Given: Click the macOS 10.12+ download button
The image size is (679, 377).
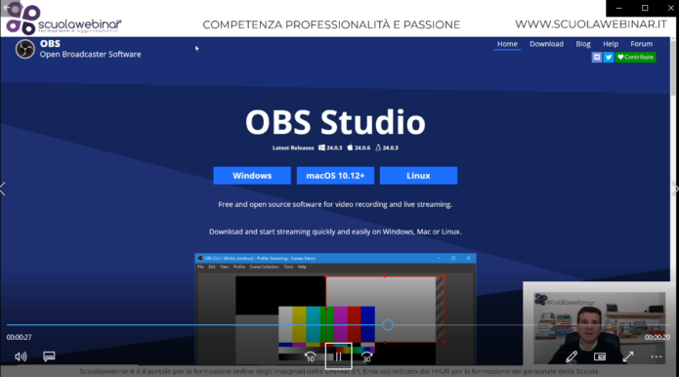Looking at the screenshot, I should click(335, 176).
